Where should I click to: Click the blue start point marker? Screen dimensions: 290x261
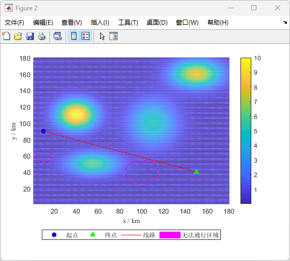pos(43,131)
